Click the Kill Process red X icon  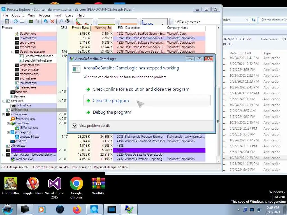[52, 21]
